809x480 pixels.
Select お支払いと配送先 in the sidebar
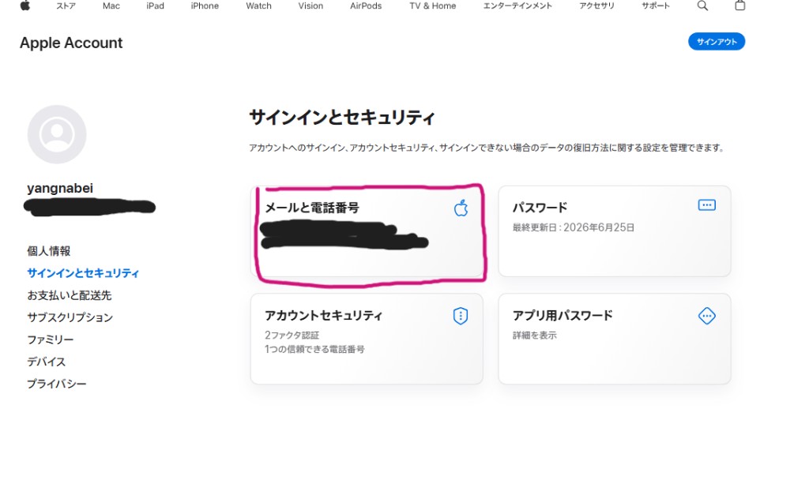coord(70,295)
